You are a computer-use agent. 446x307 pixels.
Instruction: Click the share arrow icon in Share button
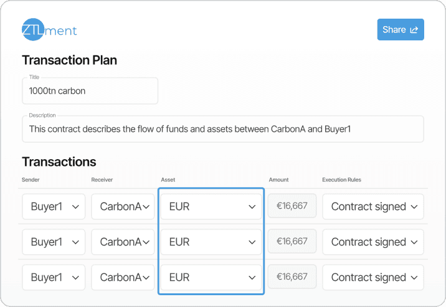point(414,30)
